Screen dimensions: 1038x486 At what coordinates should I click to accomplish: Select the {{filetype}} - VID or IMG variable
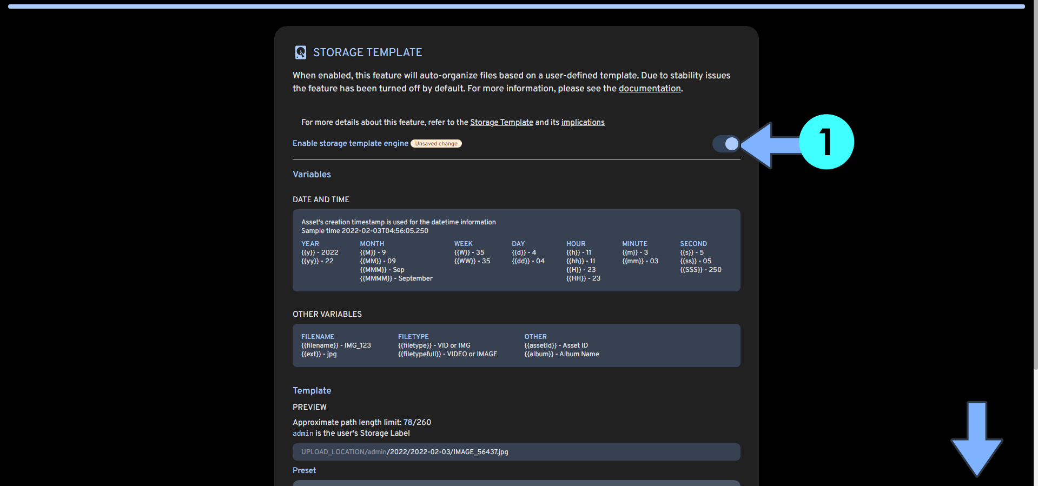click(434, 345)
